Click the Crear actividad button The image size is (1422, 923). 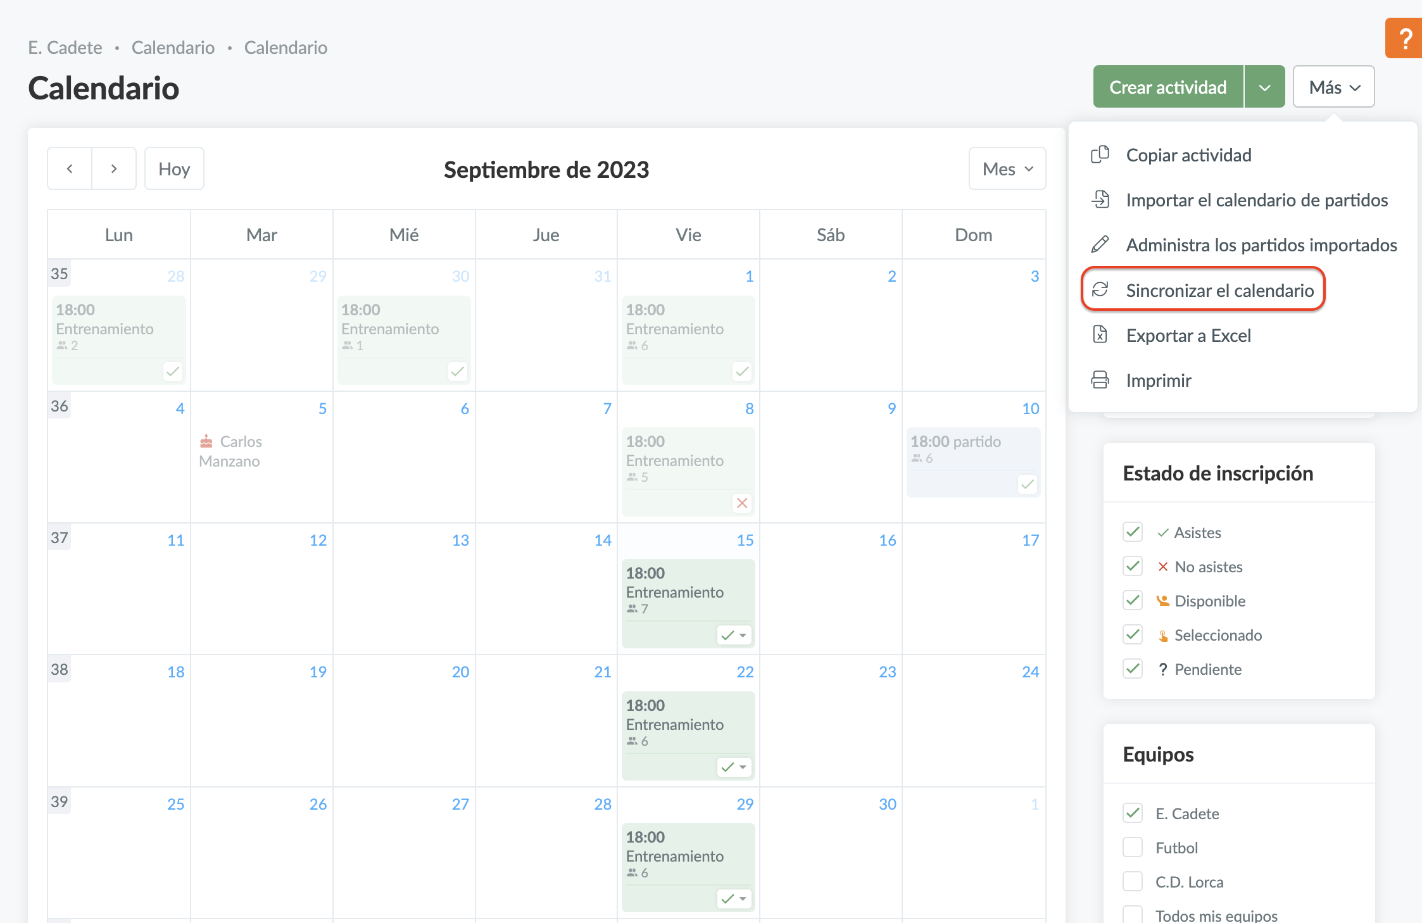point(1167,87)
